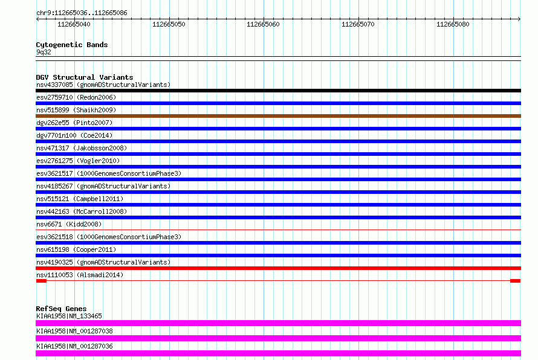Select blue bar for dgv7701n100 Coe2014
538x360 pixels.
(278, 141)
